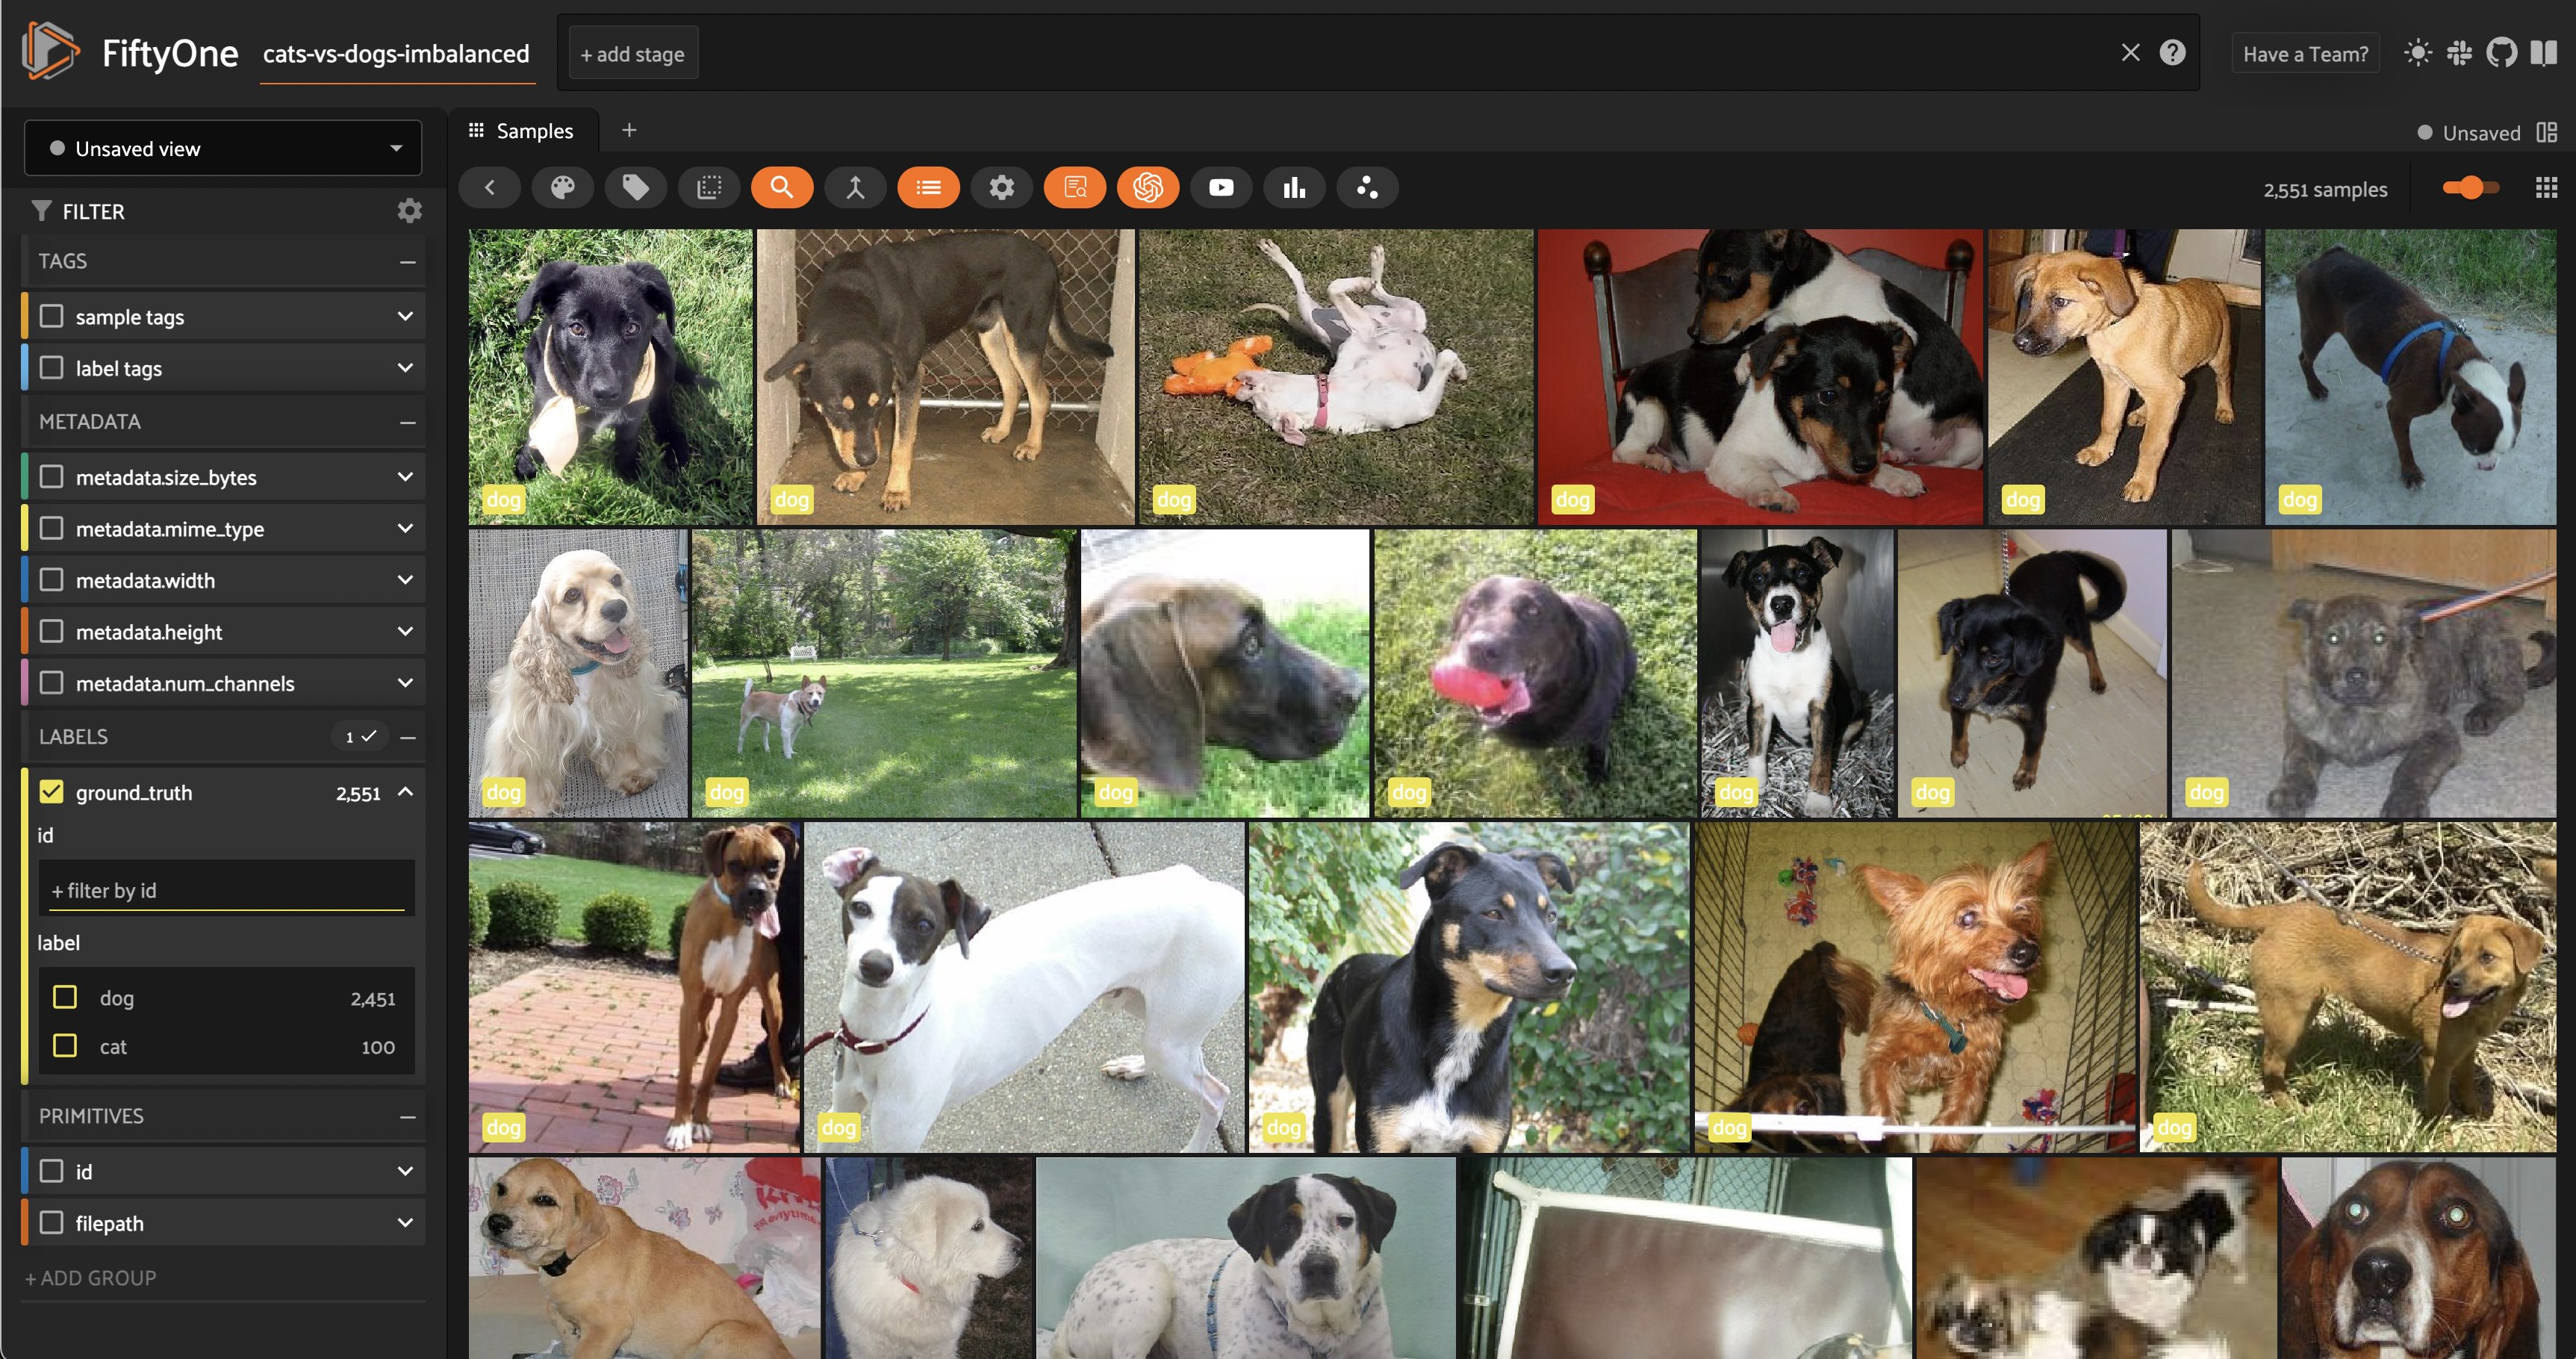Open display options gear in toolbar
The height and width of the screenshot is (1359, 2576).
pos(1002,187)
